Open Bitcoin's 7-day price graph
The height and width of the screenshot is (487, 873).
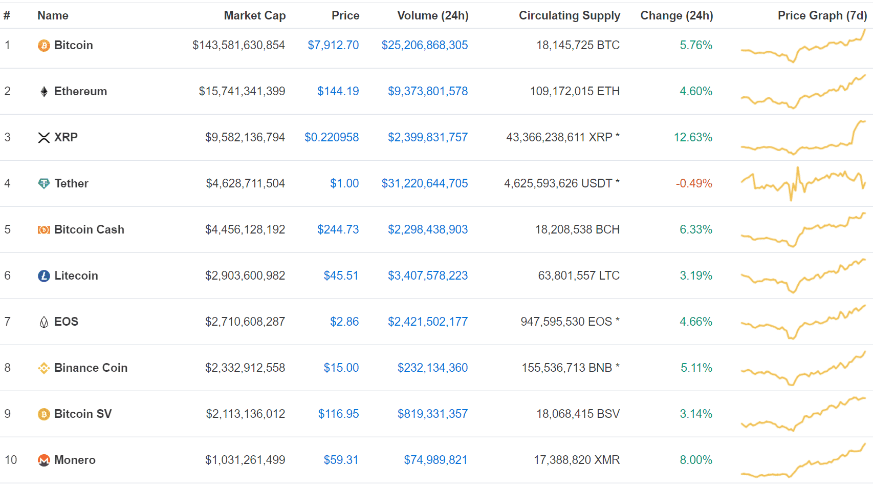point(803,46)
